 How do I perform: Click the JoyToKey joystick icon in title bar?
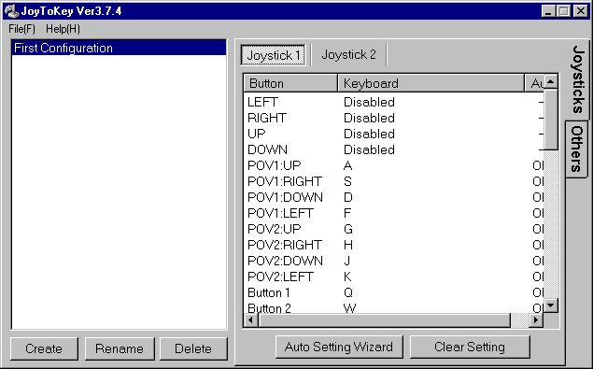pos(11,11)
